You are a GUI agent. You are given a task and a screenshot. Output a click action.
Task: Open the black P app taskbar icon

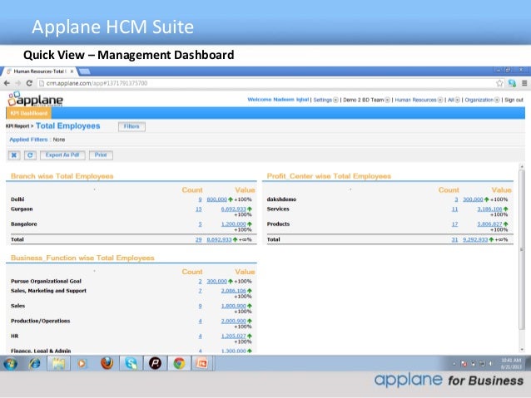coord(155,364)
